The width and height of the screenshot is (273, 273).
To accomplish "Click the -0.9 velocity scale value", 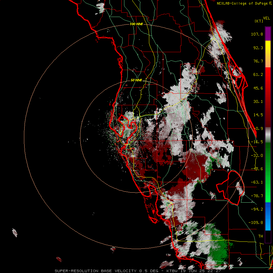I will (258, 129).
